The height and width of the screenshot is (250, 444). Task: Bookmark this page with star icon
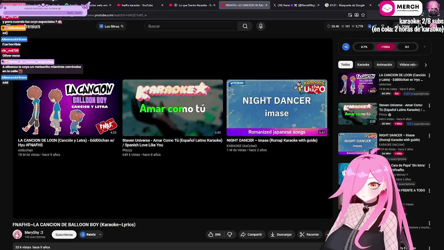point(363,15)
